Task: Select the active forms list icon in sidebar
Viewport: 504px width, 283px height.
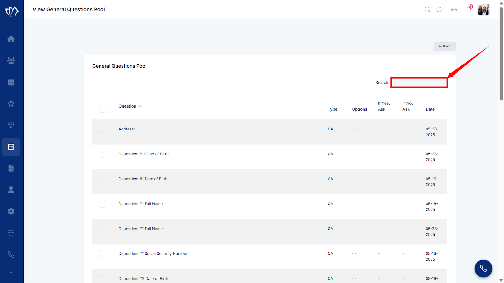Action: pyautogui.click(x=11, y=147)
